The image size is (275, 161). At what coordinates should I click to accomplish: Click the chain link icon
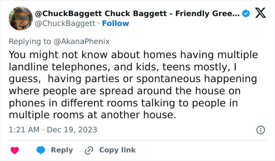(x=89, y=150)
